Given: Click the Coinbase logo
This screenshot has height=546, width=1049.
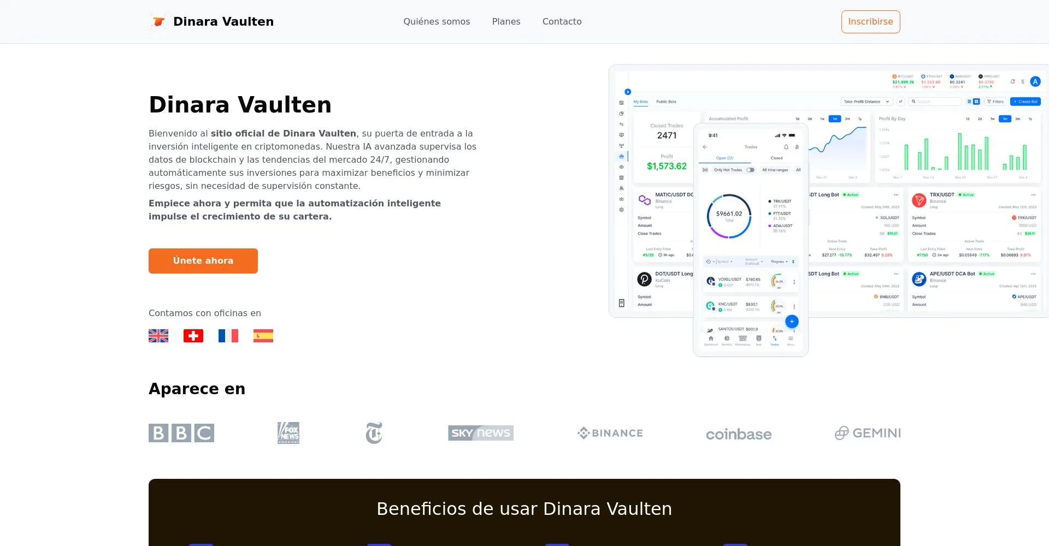Looking at the screenshot, I should (x=739, y=434).
